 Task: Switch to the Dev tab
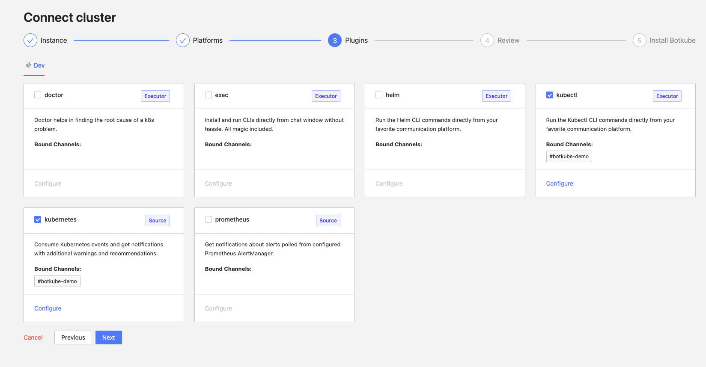click(x=34, y=65)
